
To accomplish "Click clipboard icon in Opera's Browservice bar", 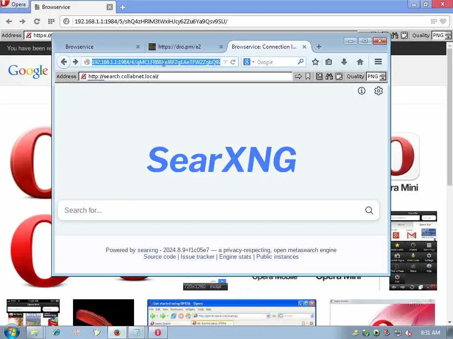I will [x=404, y=35].
